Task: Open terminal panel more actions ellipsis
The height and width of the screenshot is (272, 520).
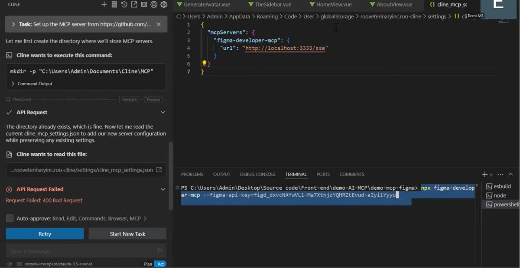Action: coord(500,174)
